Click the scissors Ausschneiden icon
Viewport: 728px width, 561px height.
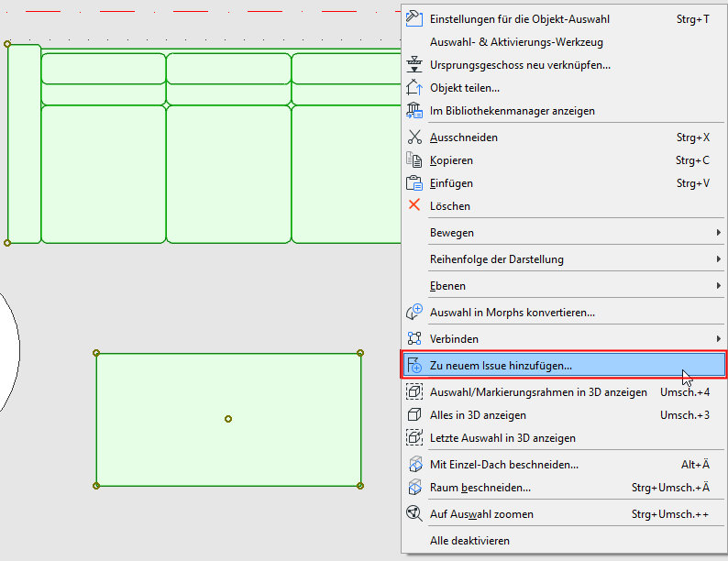click(x=414, y=137)
